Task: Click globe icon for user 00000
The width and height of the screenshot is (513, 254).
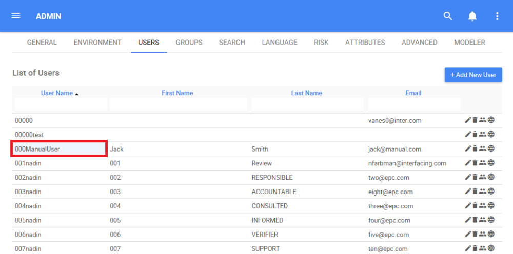Action: click(491, 120)
